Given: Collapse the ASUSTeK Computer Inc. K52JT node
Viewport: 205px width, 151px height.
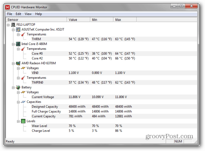Looking at the screenshot, I should 13,30.
